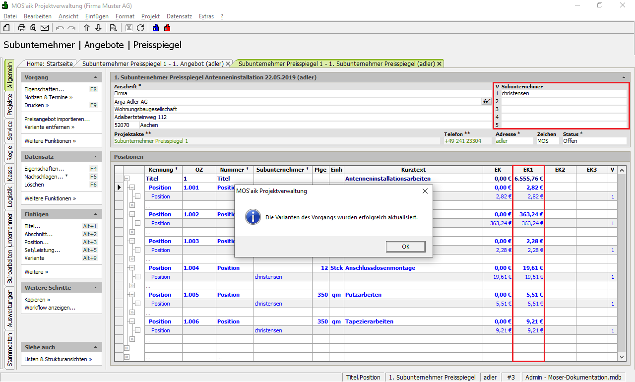Click the envelope e-mail toolbar icon
This screenshot has height=382, width=635.
(45, 28)
